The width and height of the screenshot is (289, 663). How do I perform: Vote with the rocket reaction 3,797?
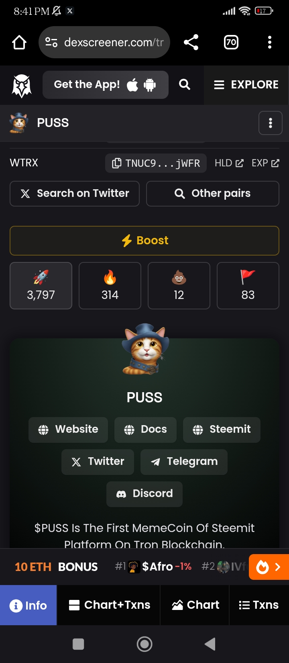(x=41, y=286)
